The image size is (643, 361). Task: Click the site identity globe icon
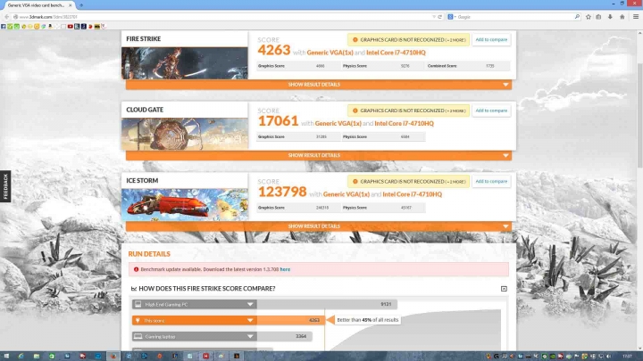(15, 17)
